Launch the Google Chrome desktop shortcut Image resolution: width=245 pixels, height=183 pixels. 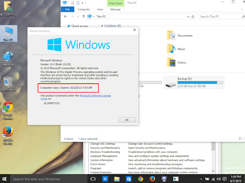(x=8, y=111)
